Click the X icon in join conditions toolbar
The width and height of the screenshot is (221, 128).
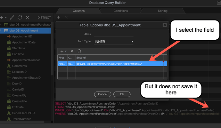tap(72, 51)
